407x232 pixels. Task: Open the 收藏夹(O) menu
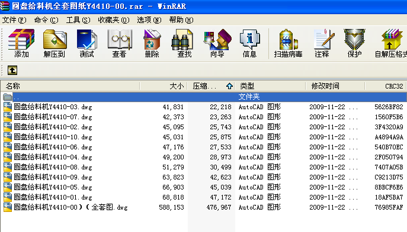(x=114, y=20)
